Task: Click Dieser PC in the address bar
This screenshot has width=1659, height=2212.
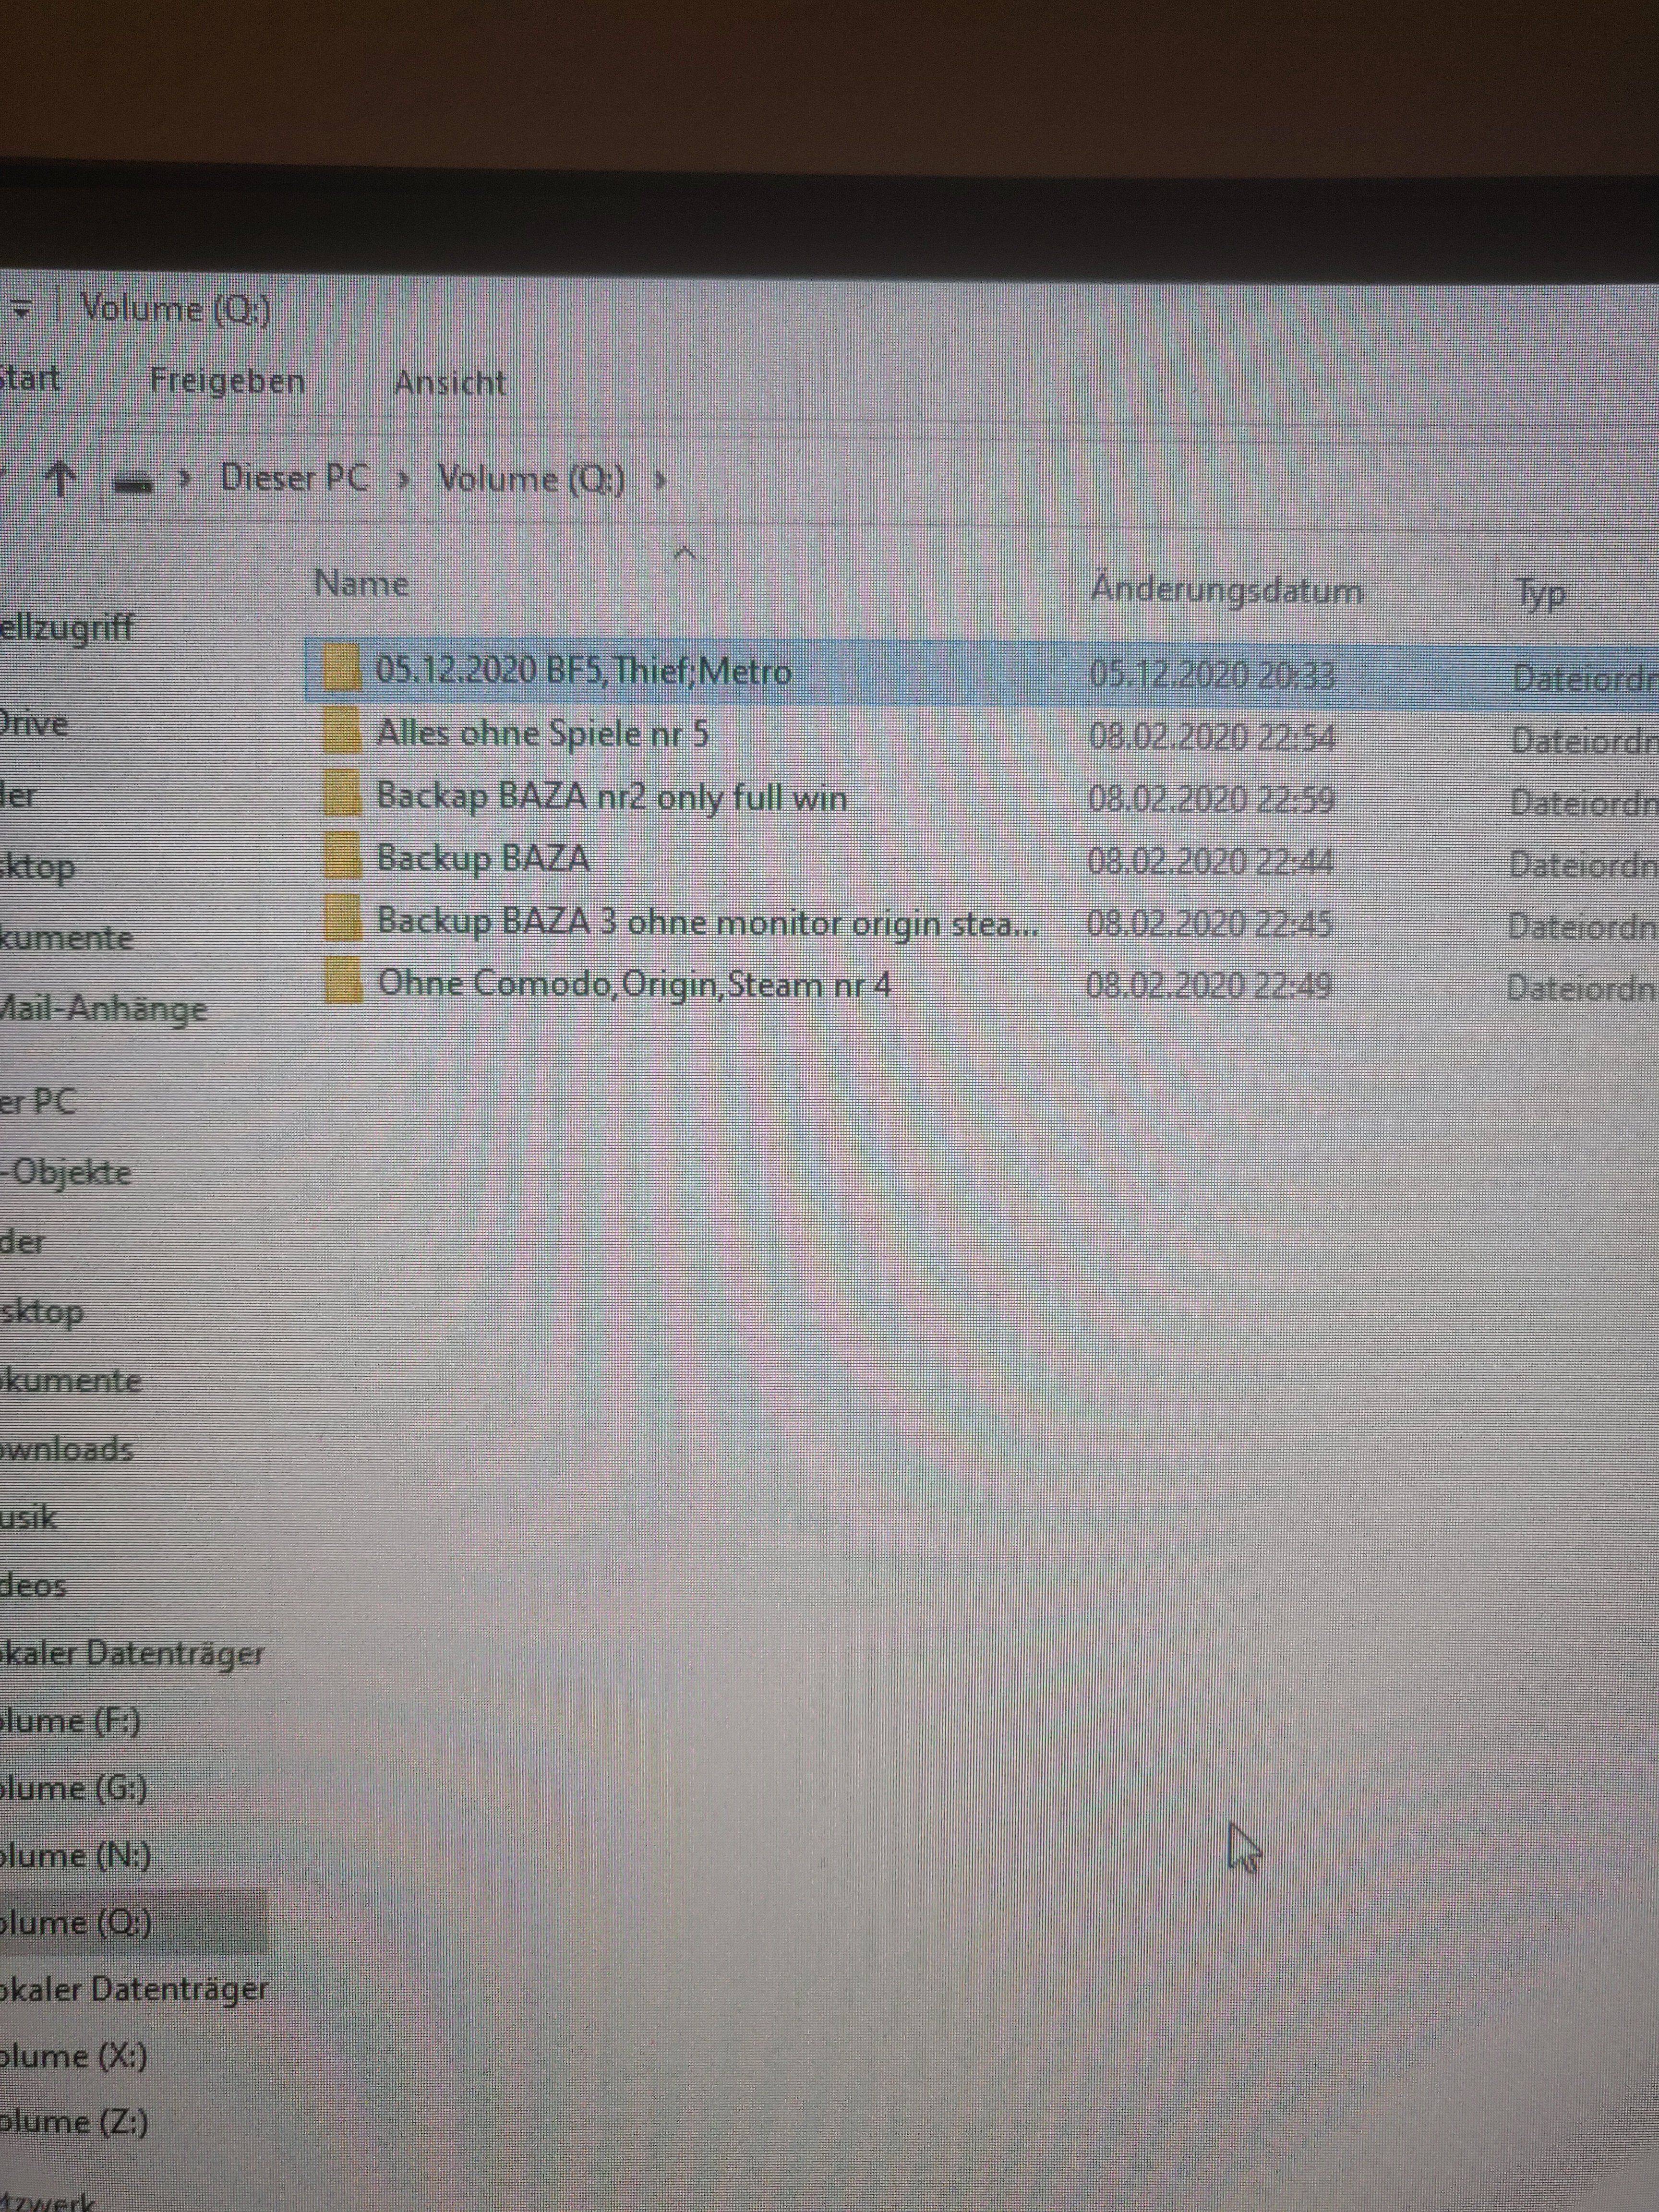Action: (x=294, y=478)
